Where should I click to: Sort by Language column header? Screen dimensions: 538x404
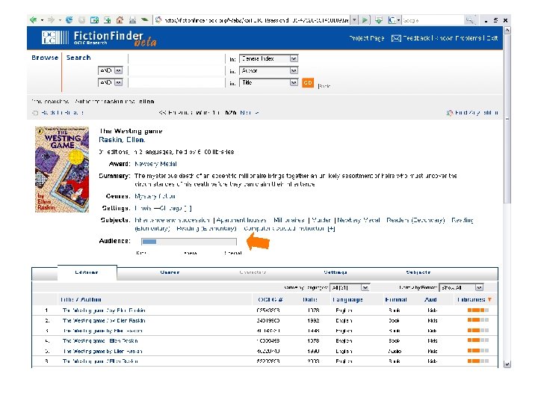point(347,299)
